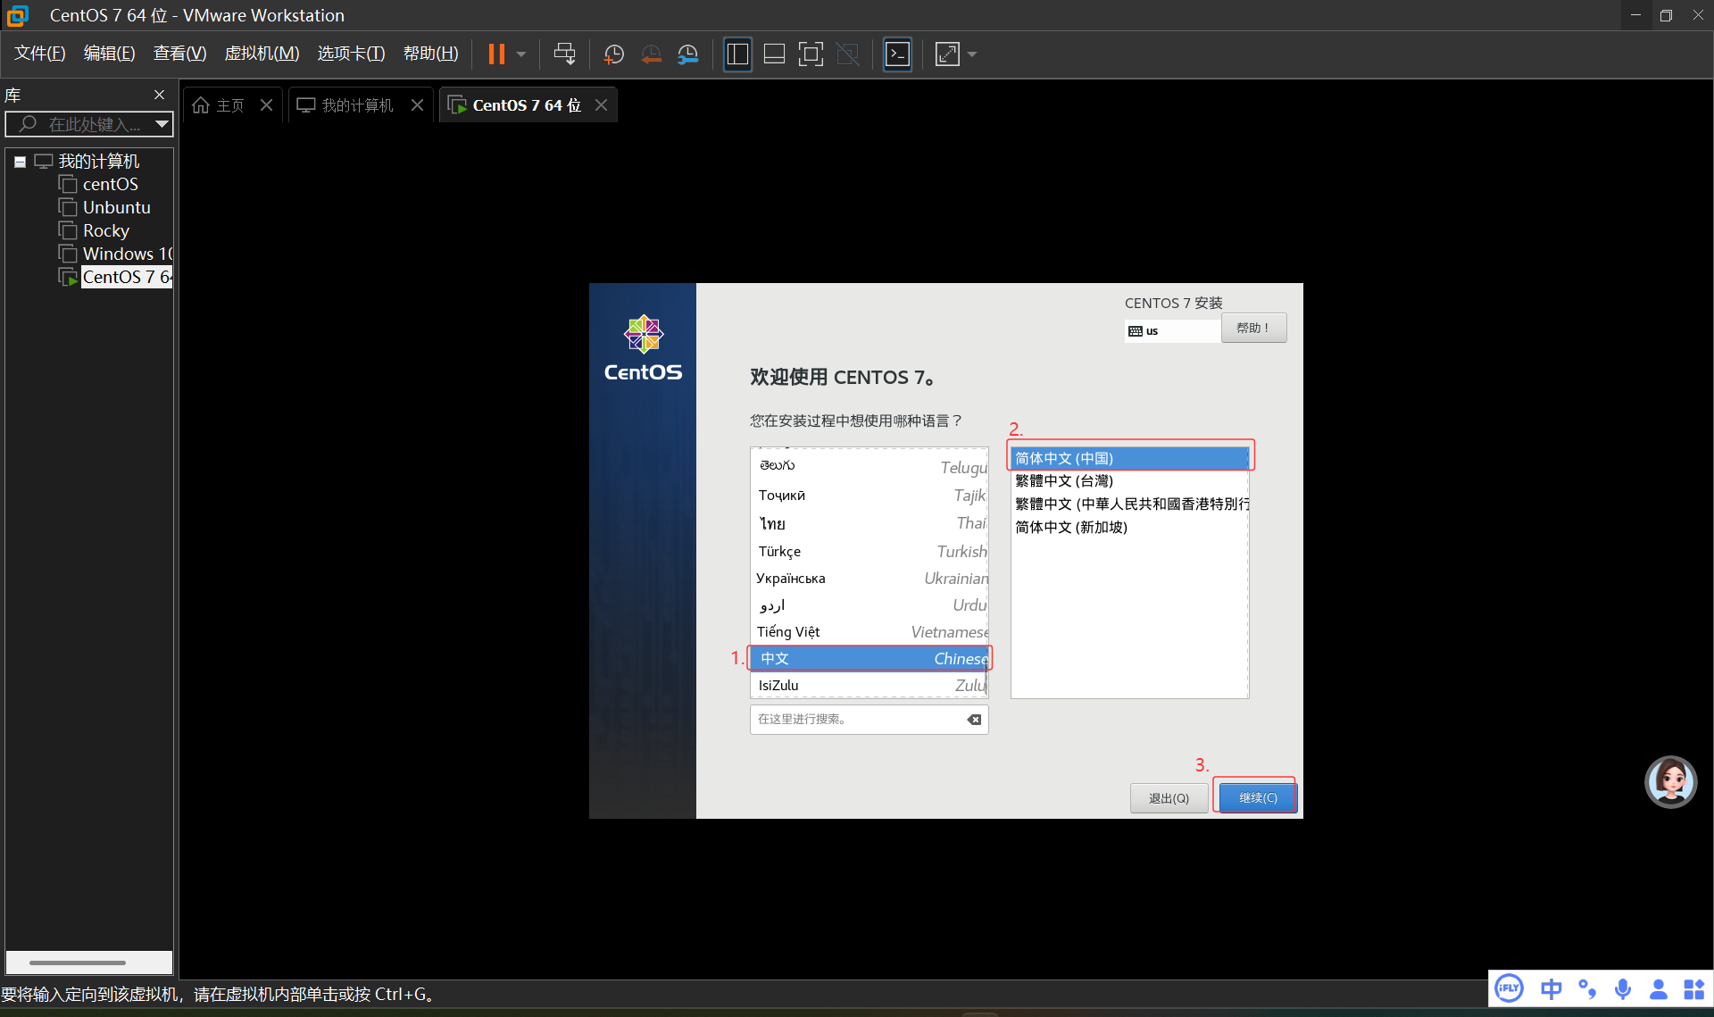Image resolution: width=1714 pixels, height=1017 pixels.
Task: Choose the 繁體中文 Hong Kong locale
Action: point(1130,504)
